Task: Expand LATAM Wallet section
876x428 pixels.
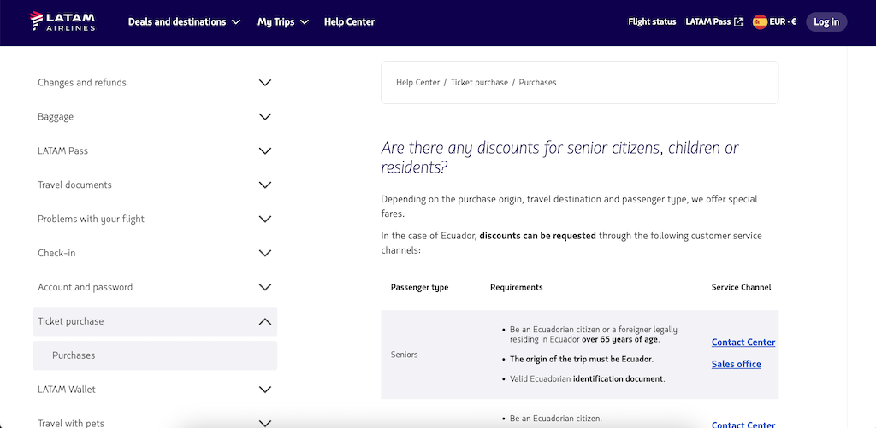Action: pos(155,390)
